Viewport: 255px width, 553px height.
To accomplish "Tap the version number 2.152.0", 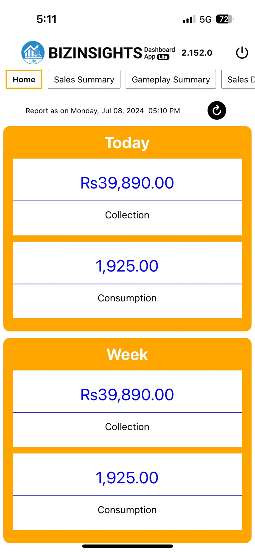I will [x=197, y=53].
